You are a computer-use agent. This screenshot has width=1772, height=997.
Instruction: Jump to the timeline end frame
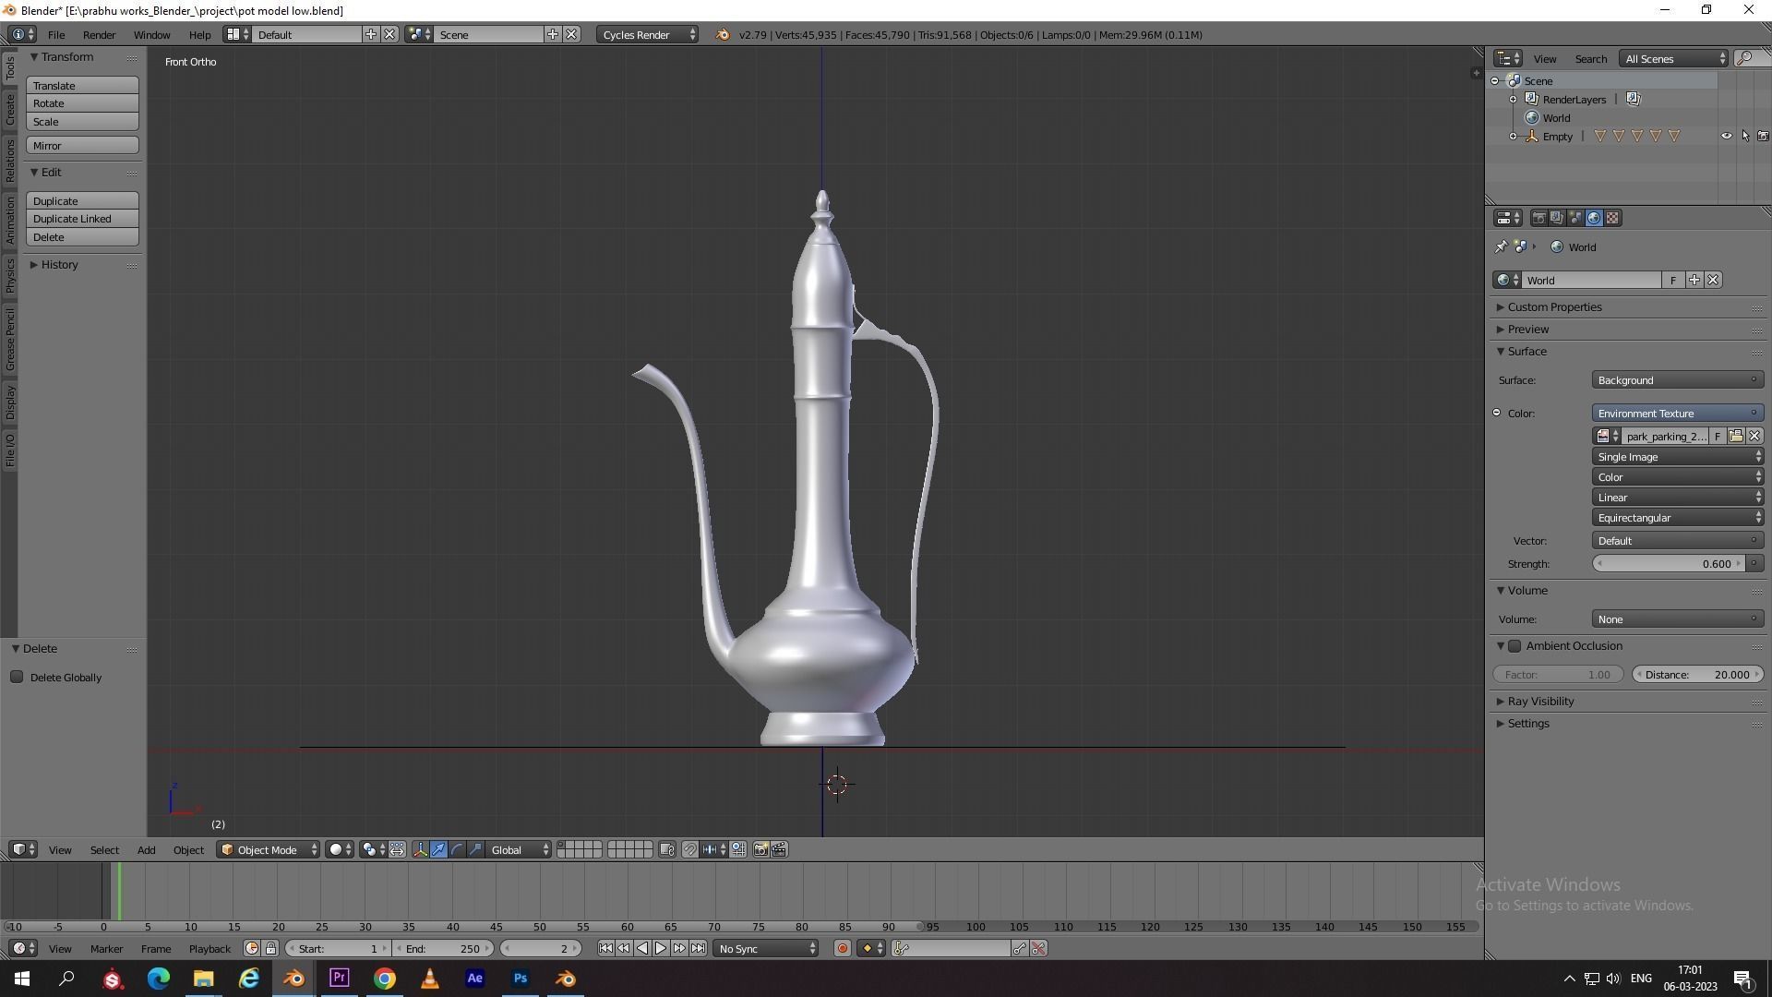tap(699, 949)
